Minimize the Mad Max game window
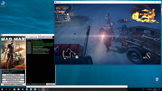162x91 pixels. pyautogui.click(x=151, y=2)
